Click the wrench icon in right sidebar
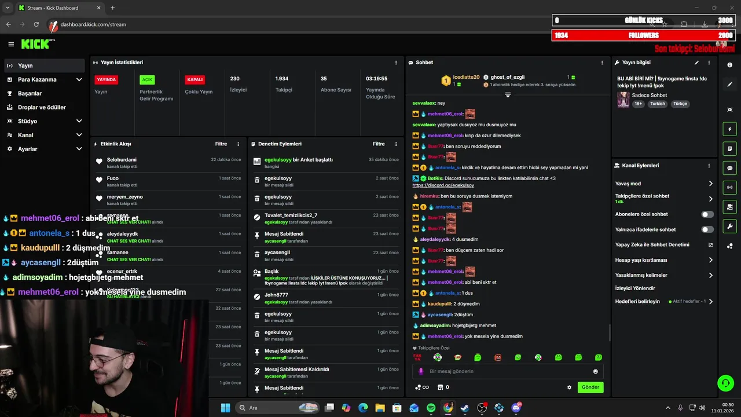 tap(729, 226)
